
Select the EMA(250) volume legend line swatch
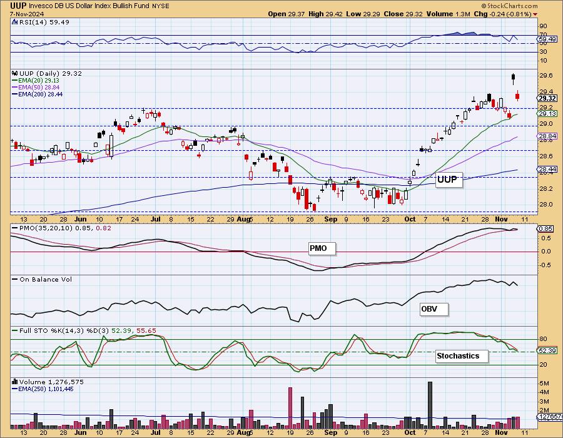point(15,389)
